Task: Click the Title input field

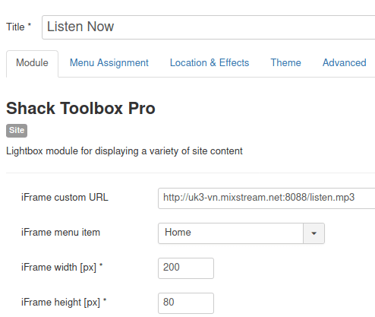Action: pos(209,27)
